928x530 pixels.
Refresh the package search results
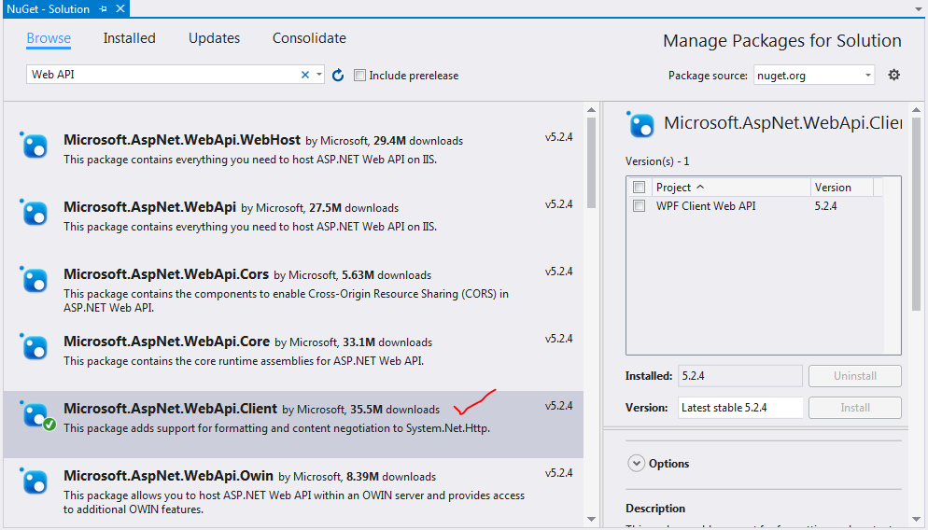(338, 75)
